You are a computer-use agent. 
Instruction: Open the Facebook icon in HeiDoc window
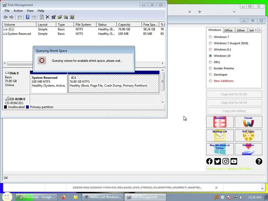point(209,161)
